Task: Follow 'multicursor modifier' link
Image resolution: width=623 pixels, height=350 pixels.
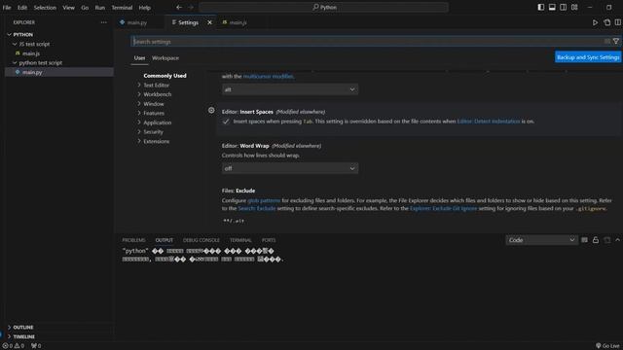Action: [269, 76]
